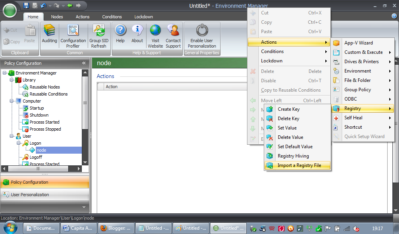Choose Delete Key registry action
This screenshot has height=234, width=399.
(x=298, y=119)
